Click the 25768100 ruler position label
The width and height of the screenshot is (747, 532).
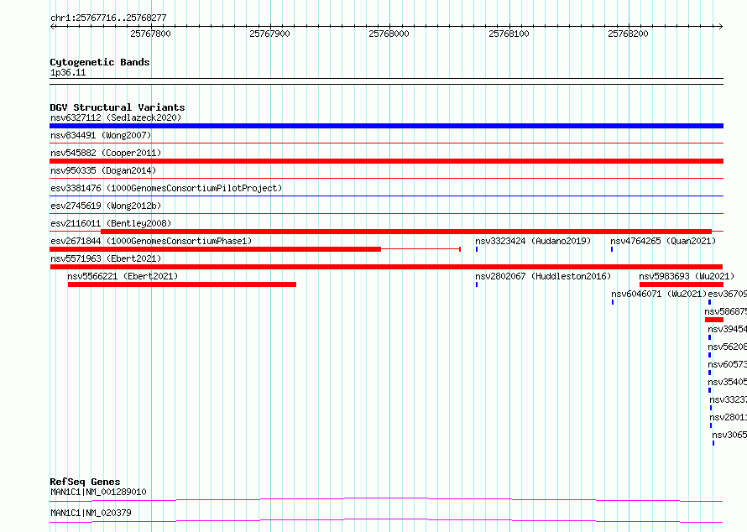(x=509, y=34)
